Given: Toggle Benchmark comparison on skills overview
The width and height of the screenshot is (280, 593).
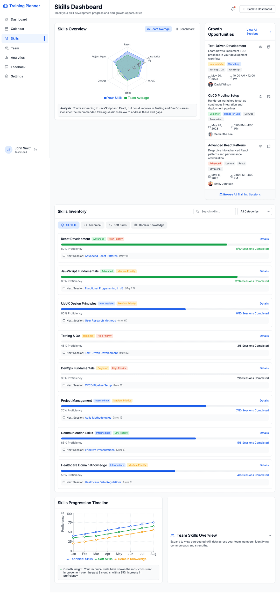Looking at the screenshot, I should tap(185, 29).
